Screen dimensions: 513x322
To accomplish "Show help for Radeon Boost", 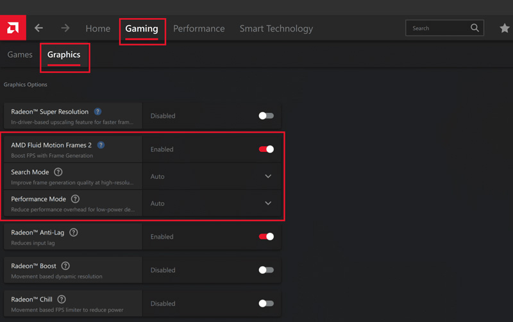I will coord(65,266).
